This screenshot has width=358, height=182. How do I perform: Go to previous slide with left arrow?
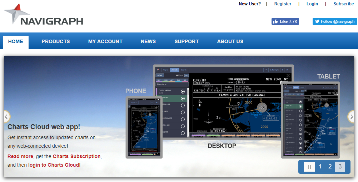7,117
